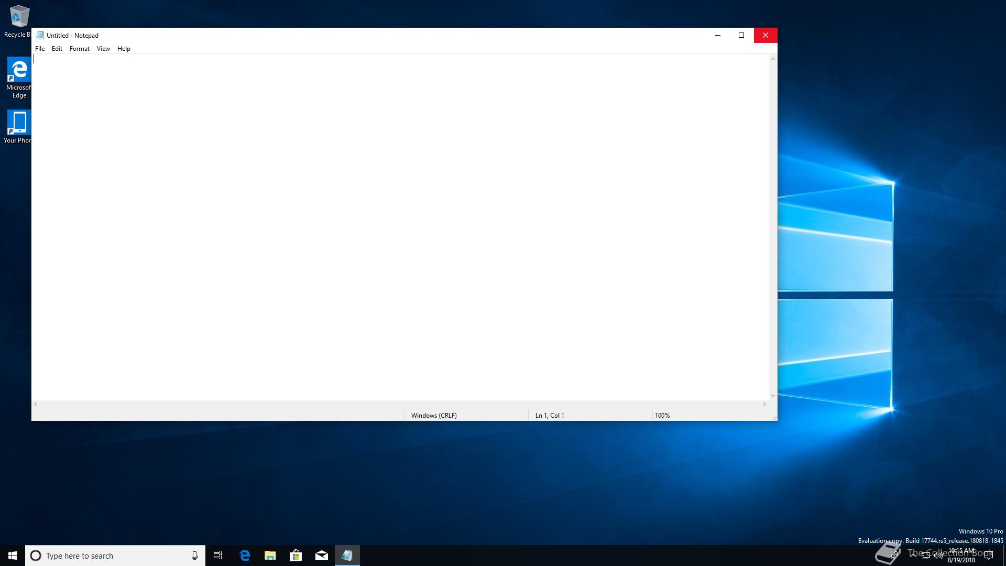
Task: Open the Action Center notifications icon
Action: (989, 556)
